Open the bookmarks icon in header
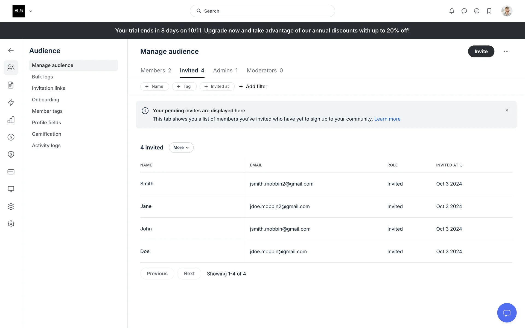The width and height of the screenshot is (525, 328). (x=489, y=11)
